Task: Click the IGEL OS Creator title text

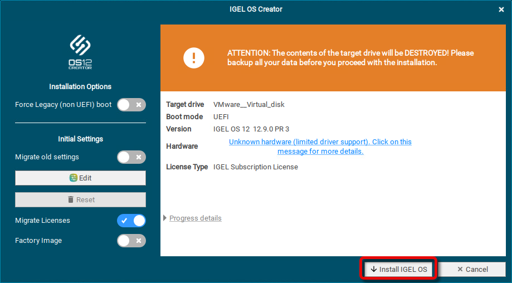Action: [256, 9]
